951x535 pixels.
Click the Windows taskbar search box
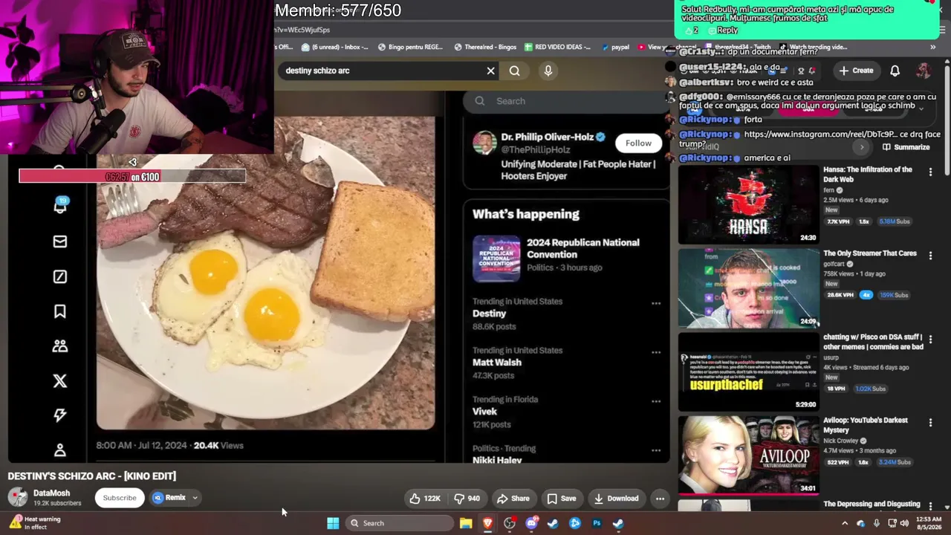click(400, 523)
